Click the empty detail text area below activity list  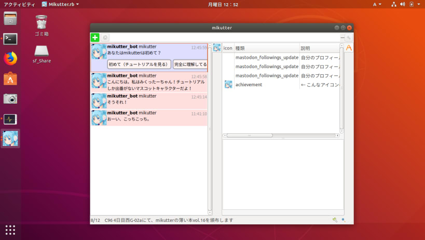[x=283, y=175]
